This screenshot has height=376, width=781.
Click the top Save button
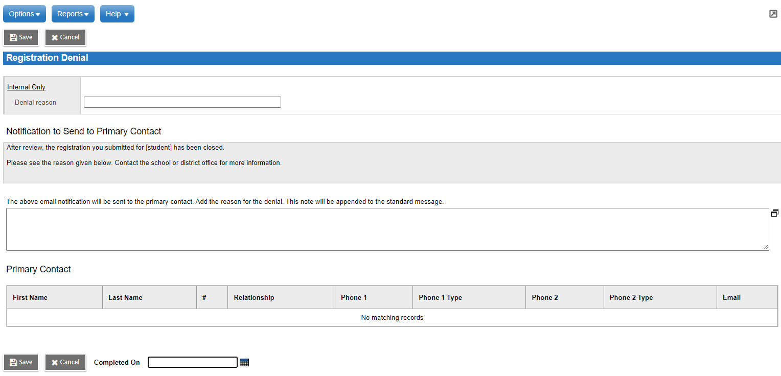click(x=21, y=37)
